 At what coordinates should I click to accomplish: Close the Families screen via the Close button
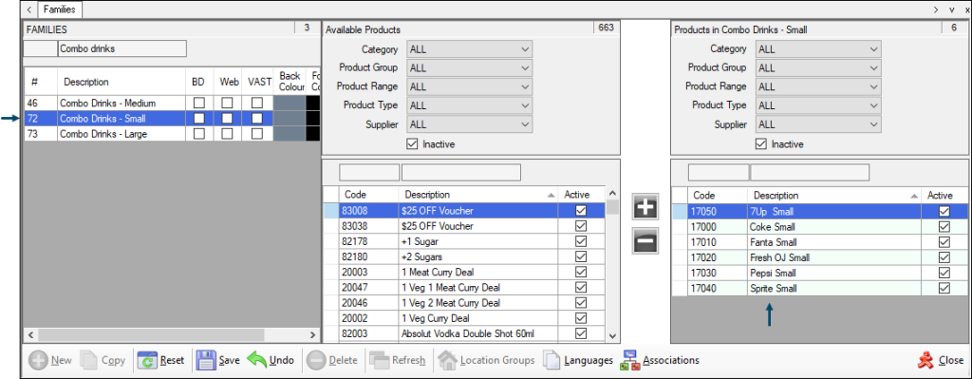(941, 360)
